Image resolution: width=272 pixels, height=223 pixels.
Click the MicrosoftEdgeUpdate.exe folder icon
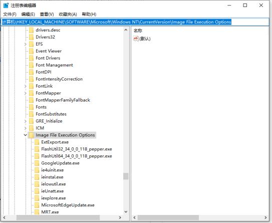37,205
